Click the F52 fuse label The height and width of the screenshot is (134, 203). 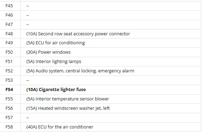[9, 71]
